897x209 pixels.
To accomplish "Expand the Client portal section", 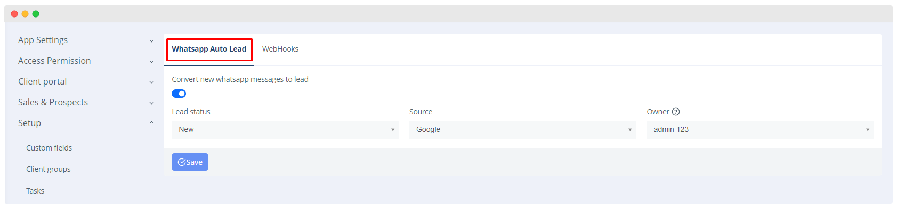I will point(85,81).
